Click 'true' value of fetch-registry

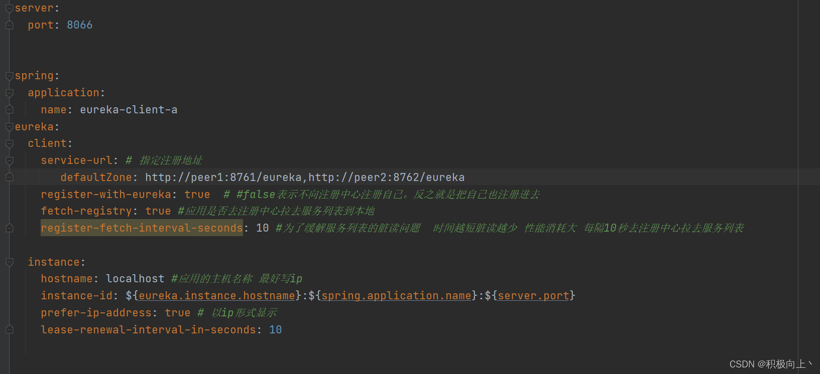click(x=158, y=211)
